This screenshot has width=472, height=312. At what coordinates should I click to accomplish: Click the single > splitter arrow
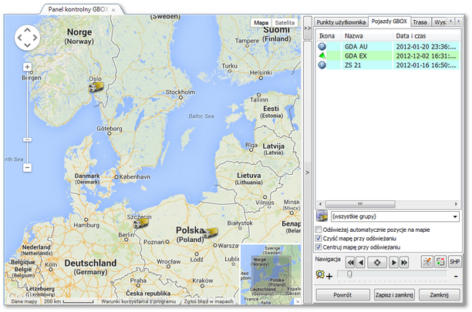coord(308,173)
